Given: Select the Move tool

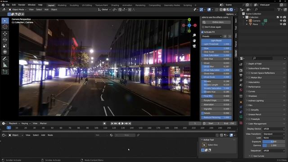Looking at the screenshot, I should point(5,33).
